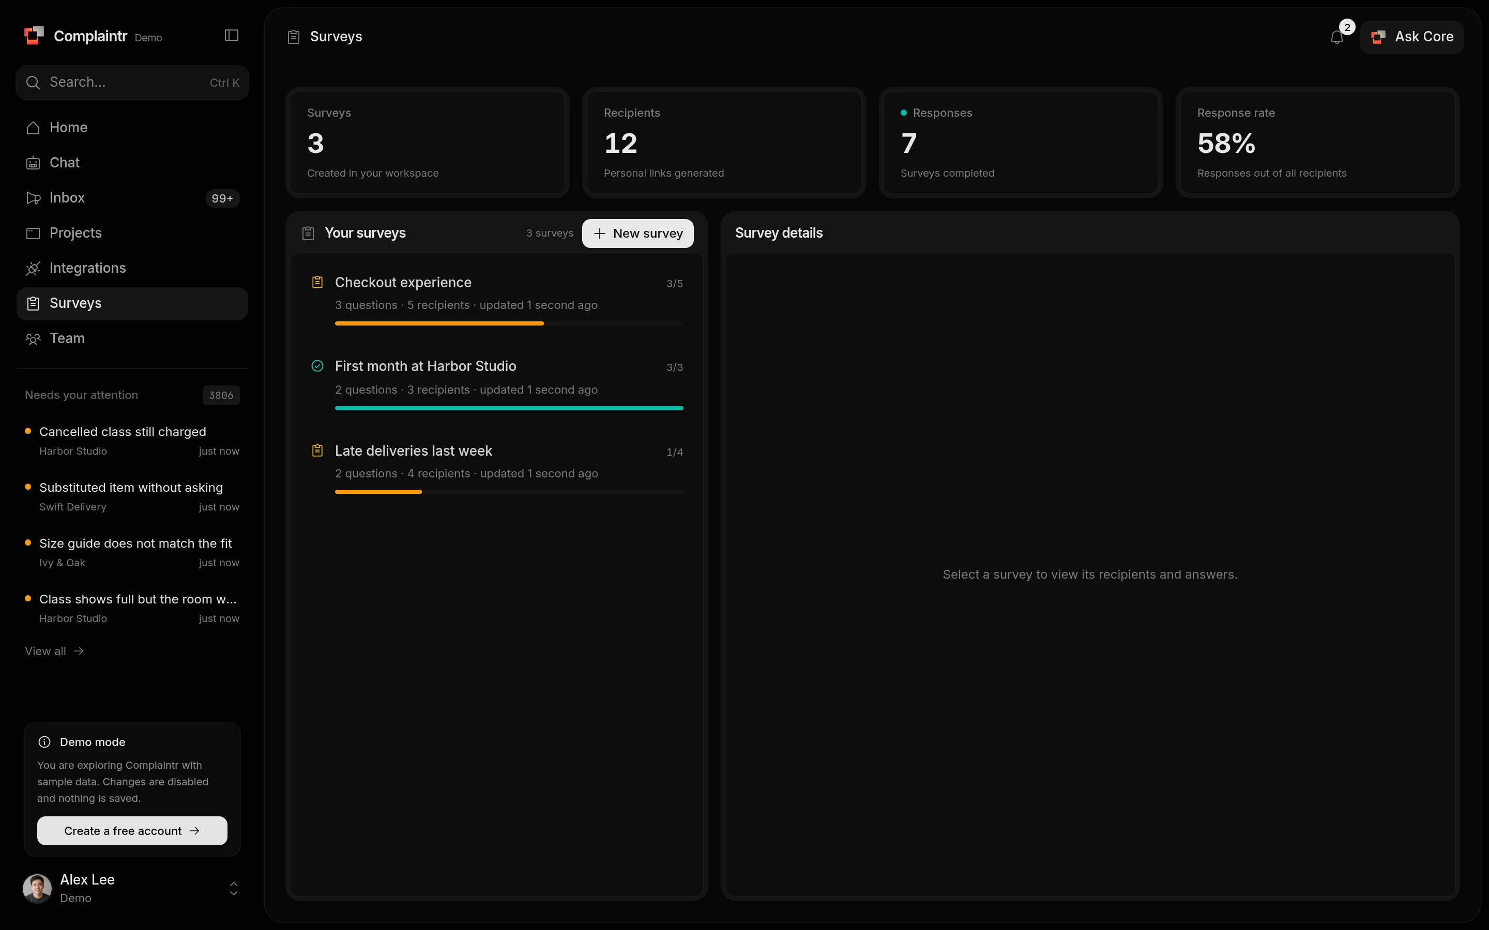Screen dimensions: 1489x930
Task: Click the Demo mode info icon
Action: pyautogui.click(x=44, y=742)
